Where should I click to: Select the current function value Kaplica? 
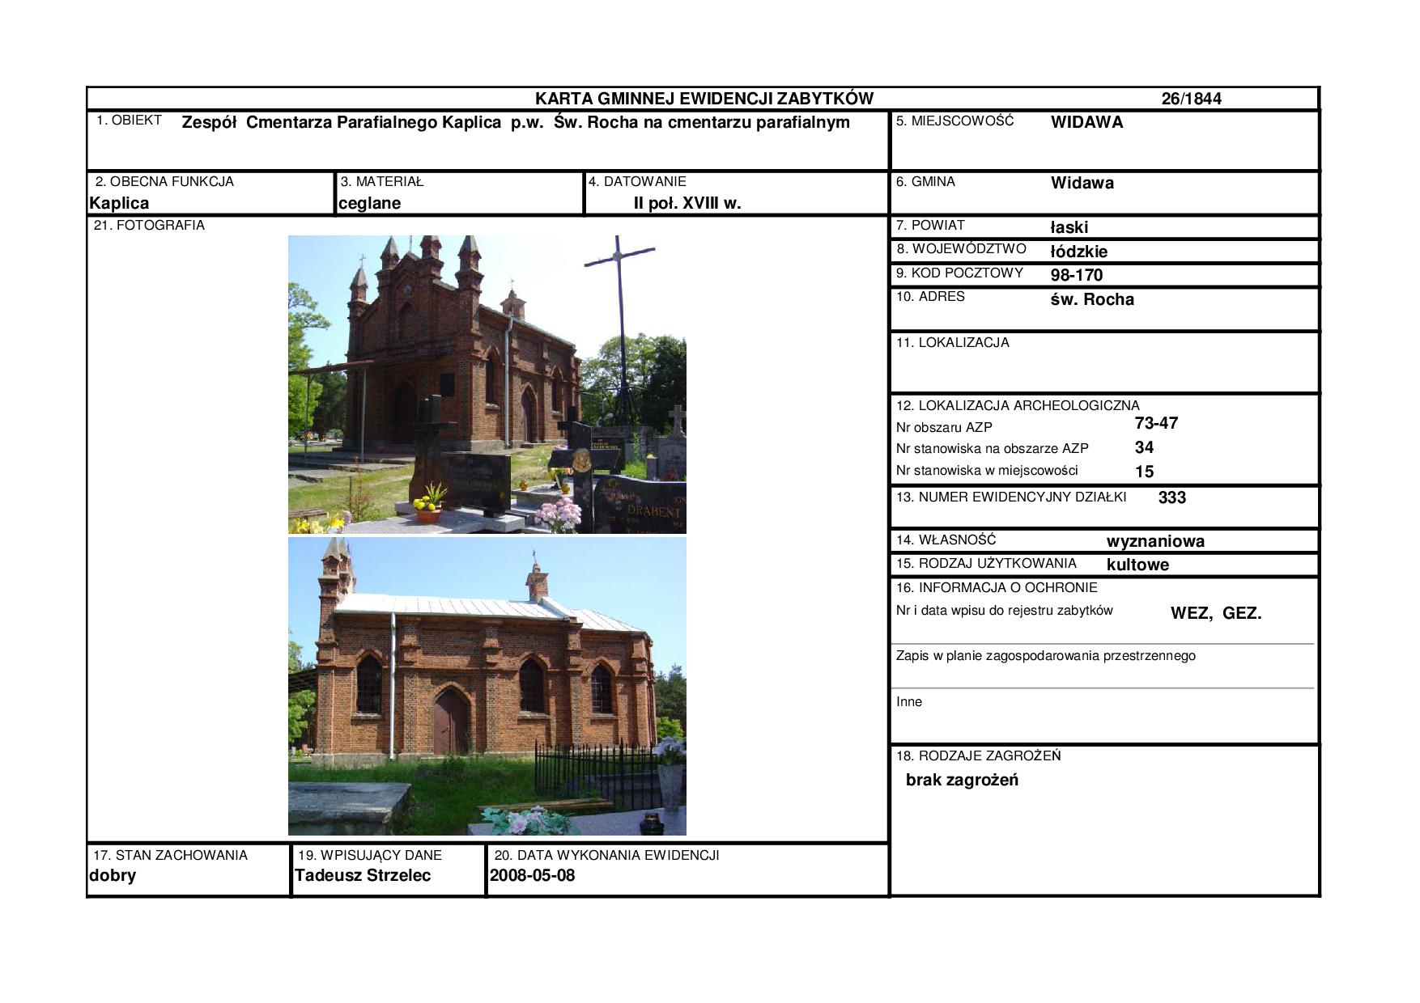(119, 203)
